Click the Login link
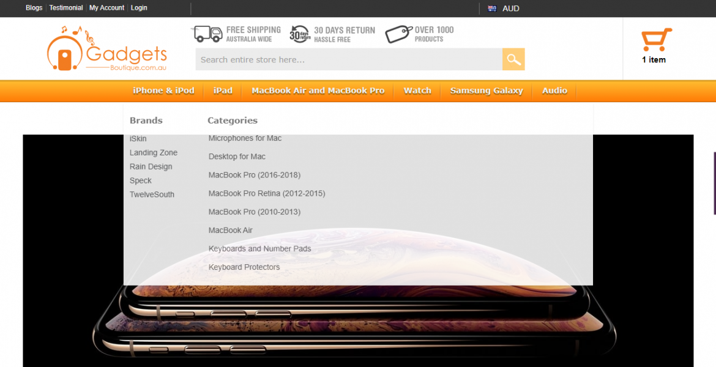The width and height of the screenshot is (716, 367). pos(139,8)
